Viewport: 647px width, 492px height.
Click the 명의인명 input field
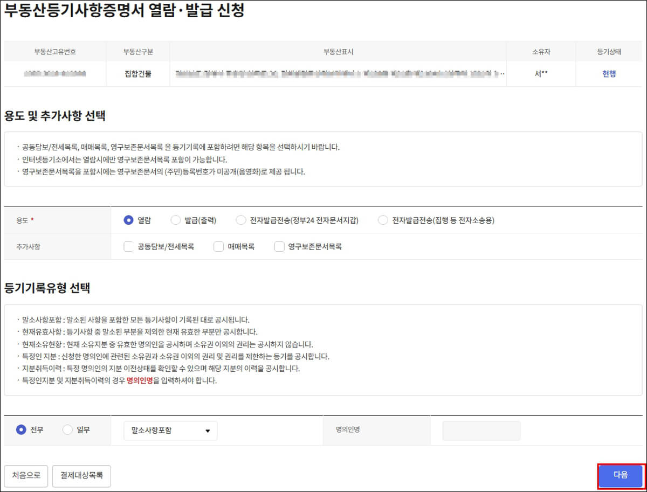481,430
